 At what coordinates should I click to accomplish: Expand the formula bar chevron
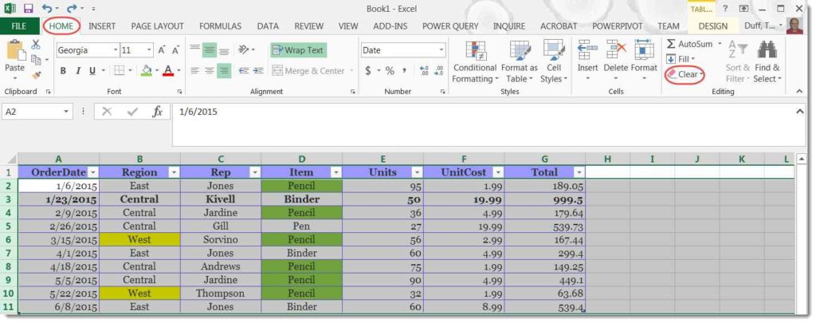click(x=800, y=110)
